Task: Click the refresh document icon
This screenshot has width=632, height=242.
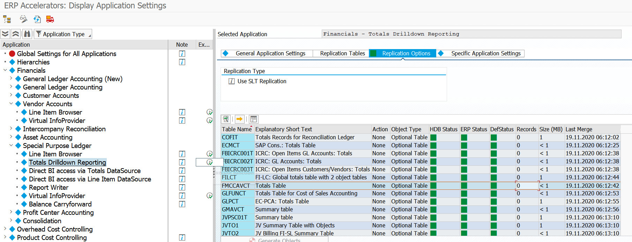Action: pyautogui.click(x=37, y=19)
